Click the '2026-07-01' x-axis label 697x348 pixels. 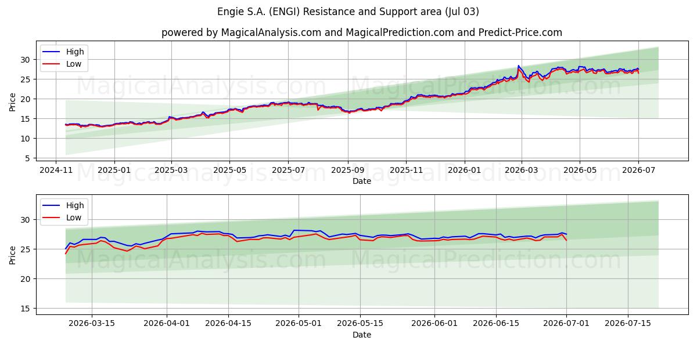pyautogui.click(x=566, y=324)
